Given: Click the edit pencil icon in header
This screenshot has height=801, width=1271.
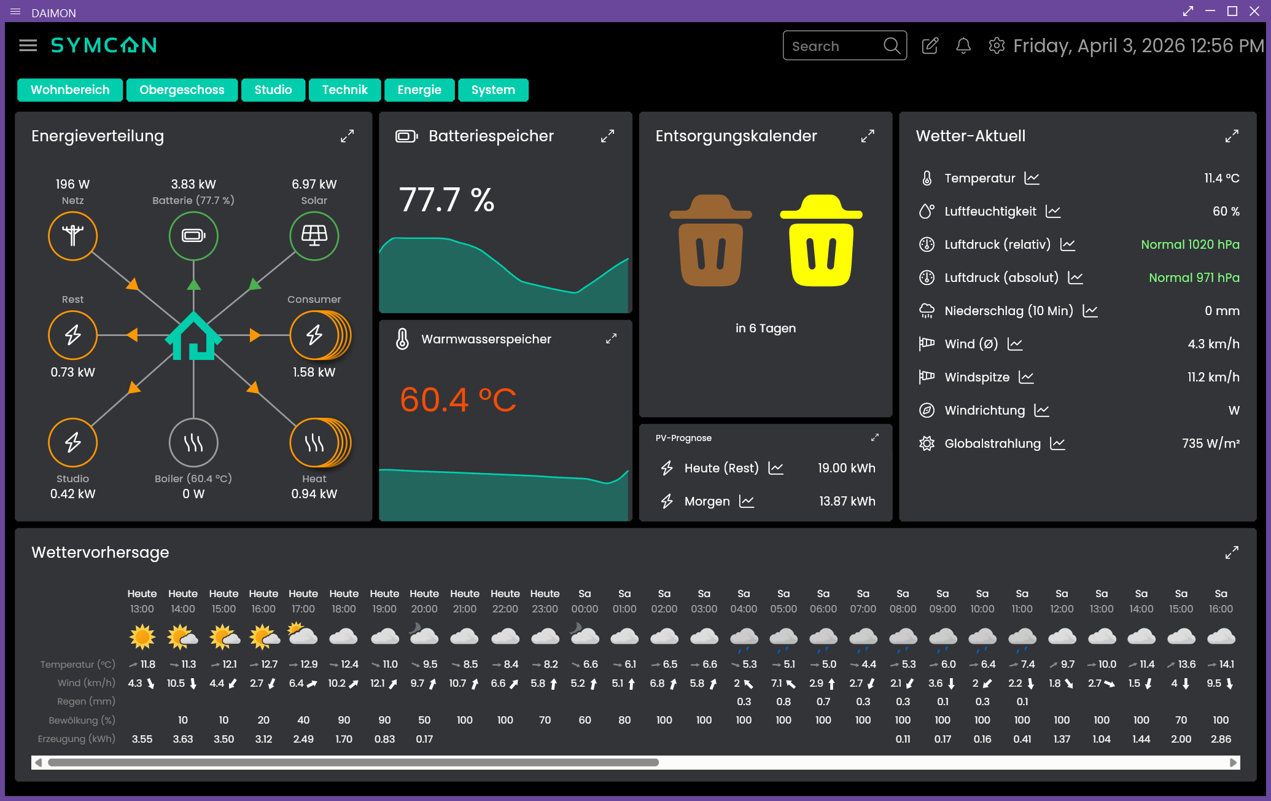Looking at the screenshot, I should click(x=930, y=45).
